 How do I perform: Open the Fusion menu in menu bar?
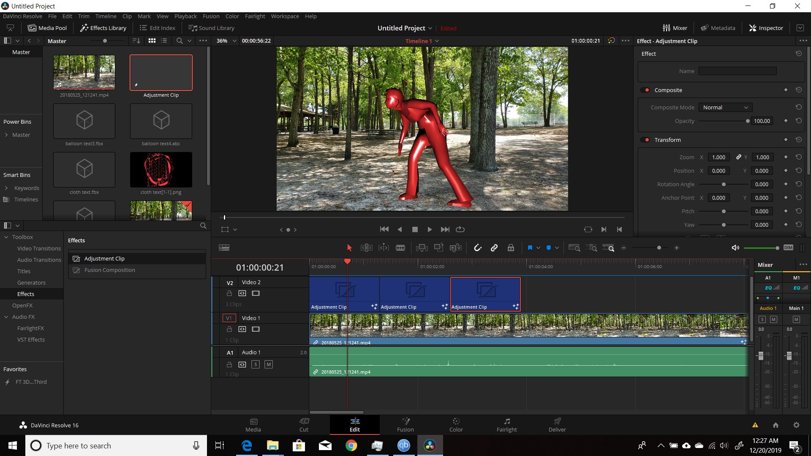tap(211, 16)
